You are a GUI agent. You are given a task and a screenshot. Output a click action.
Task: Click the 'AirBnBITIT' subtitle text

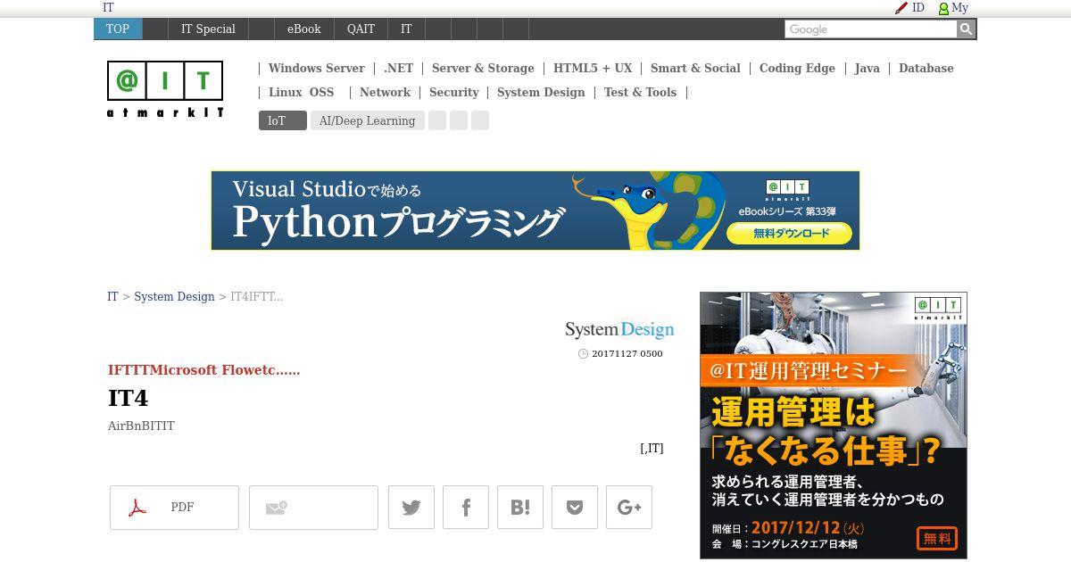click(x=141, y=426)
